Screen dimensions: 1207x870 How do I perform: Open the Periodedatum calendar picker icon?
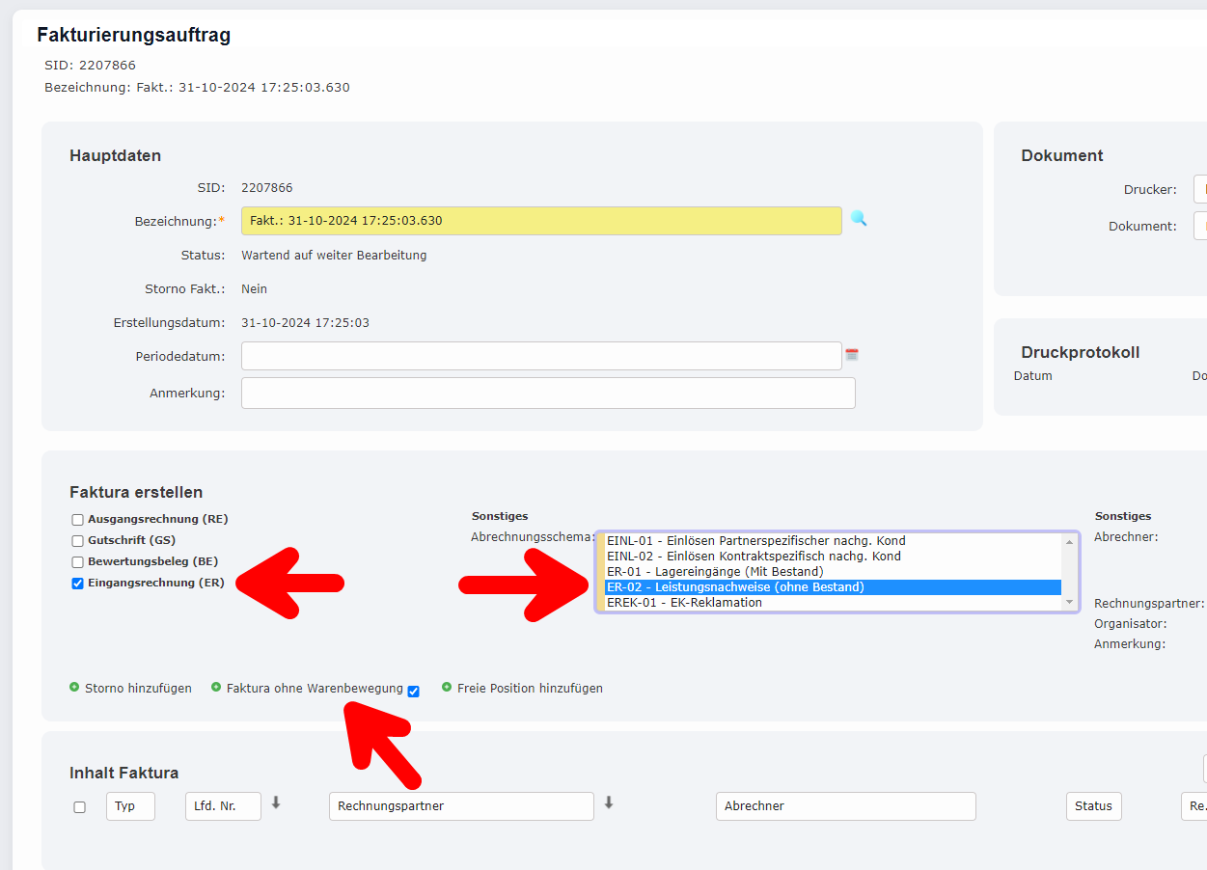852,355
